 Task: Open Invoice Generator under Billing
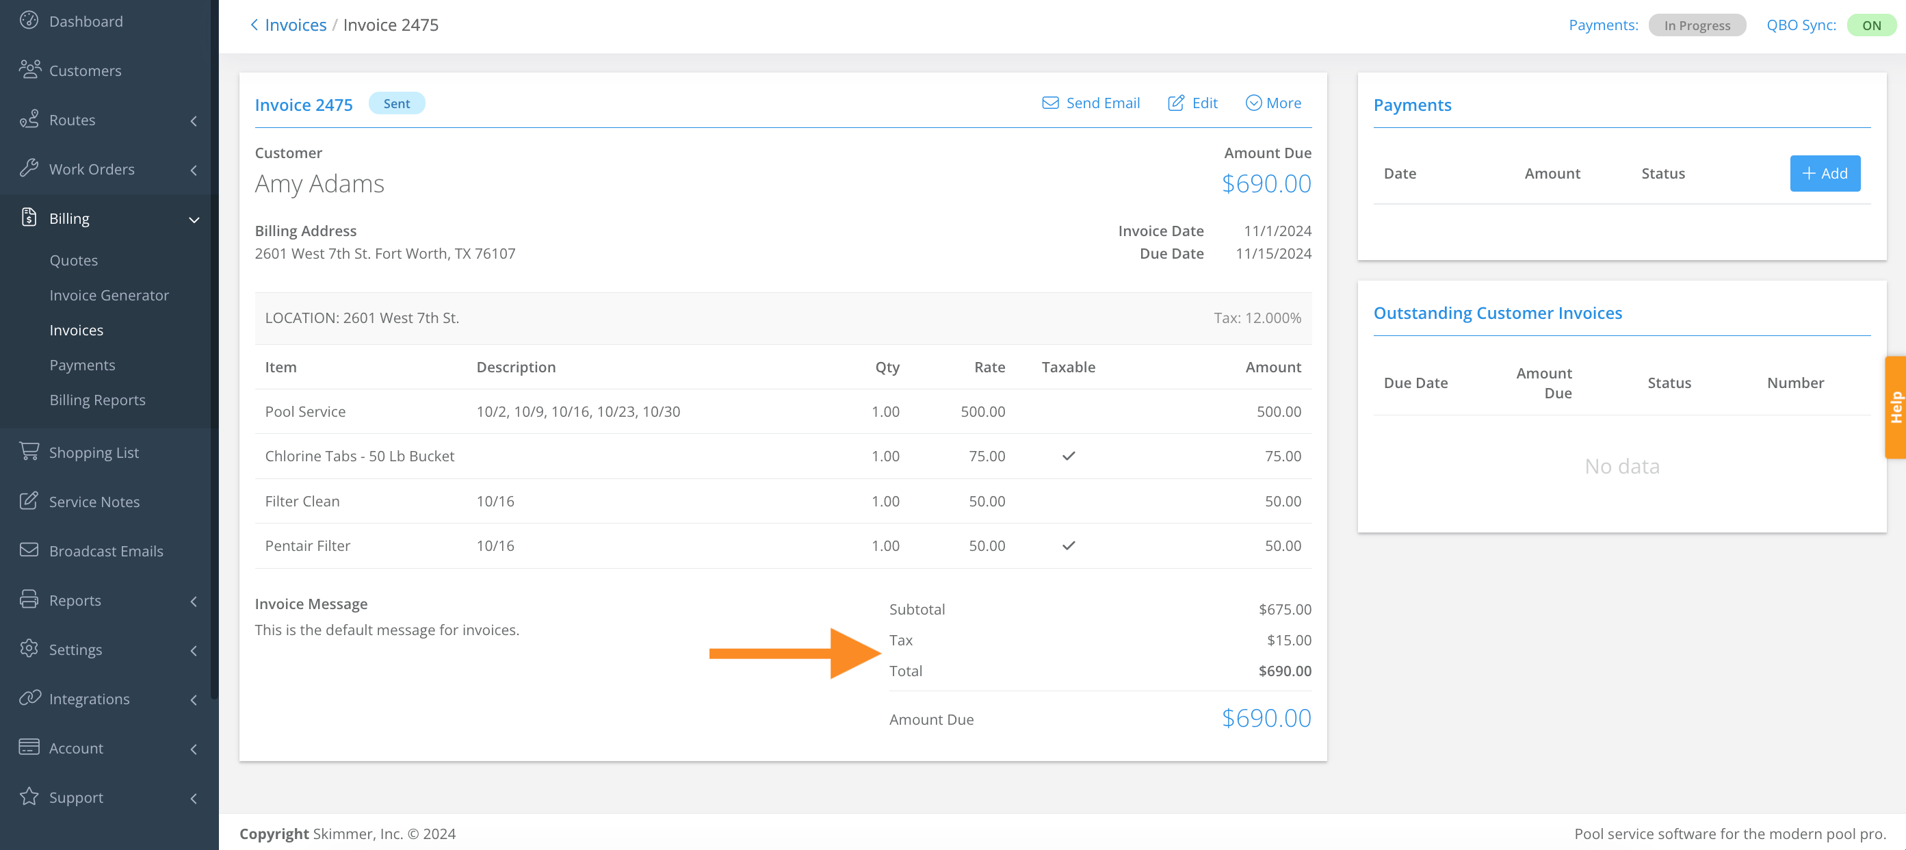(109, 295)
